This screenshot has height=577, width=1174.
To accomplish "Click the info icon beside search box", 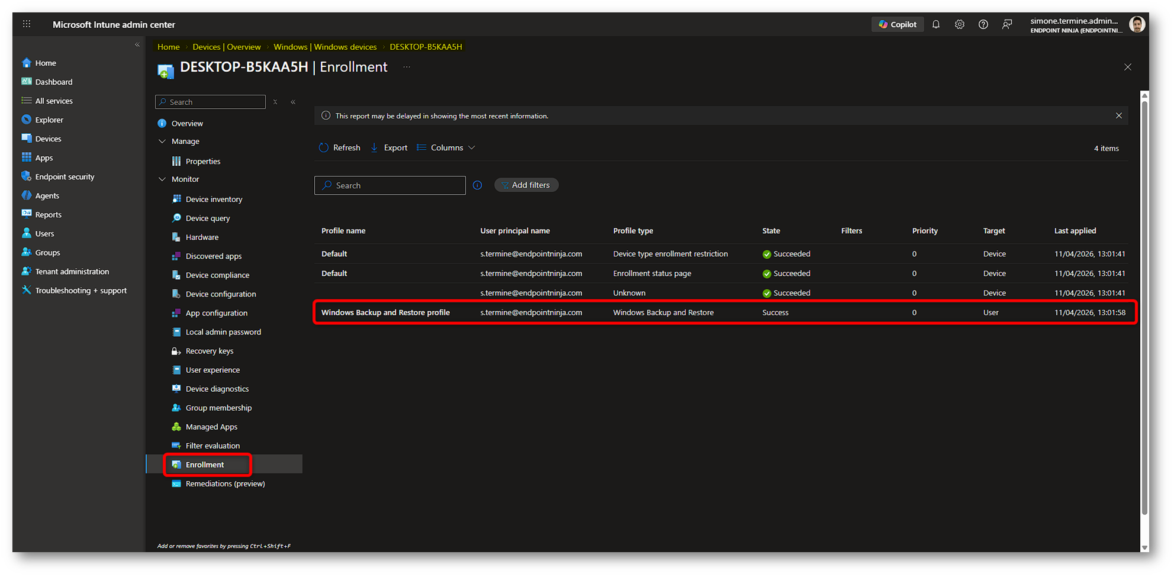I will [x=478, y=185].
